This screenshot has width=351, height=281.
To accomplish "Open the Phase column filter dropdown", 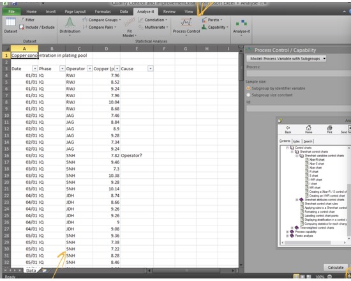I will click(x=63, y=68).
